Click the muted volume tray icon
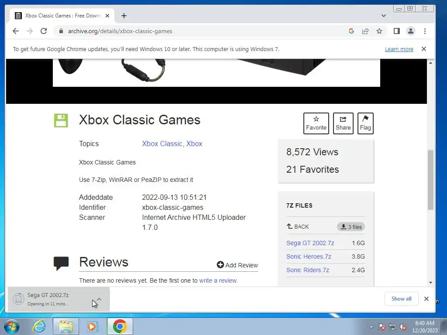This screenshot has width=447, height=335. [403, 327]
